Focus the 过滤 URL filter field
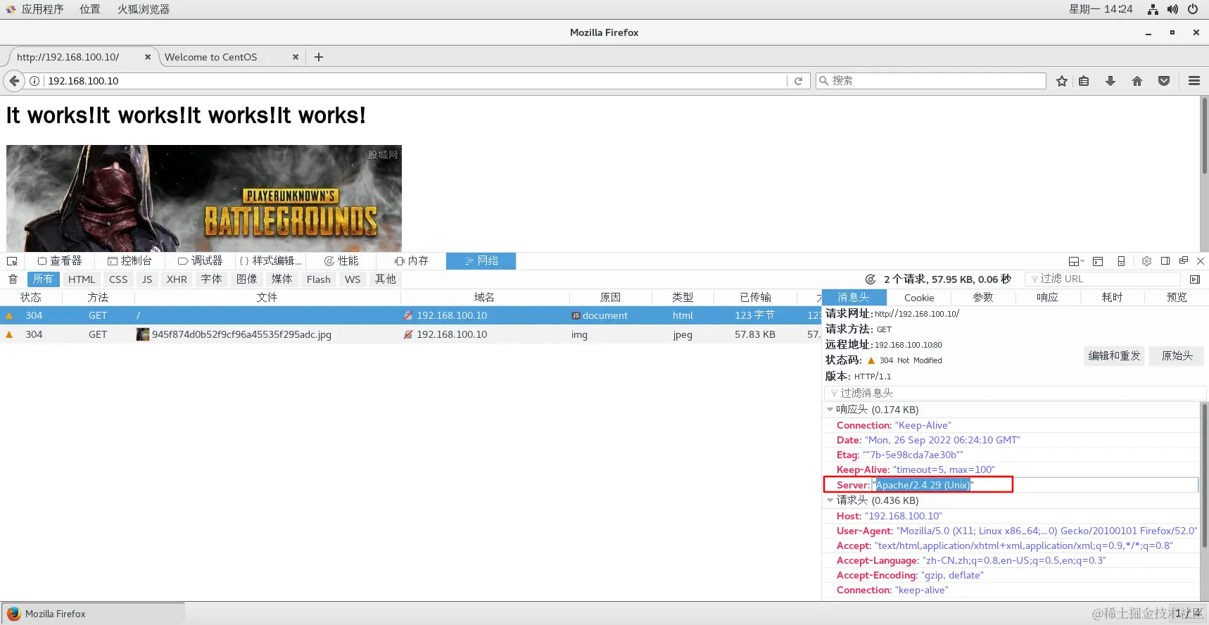 point(1103,279)
